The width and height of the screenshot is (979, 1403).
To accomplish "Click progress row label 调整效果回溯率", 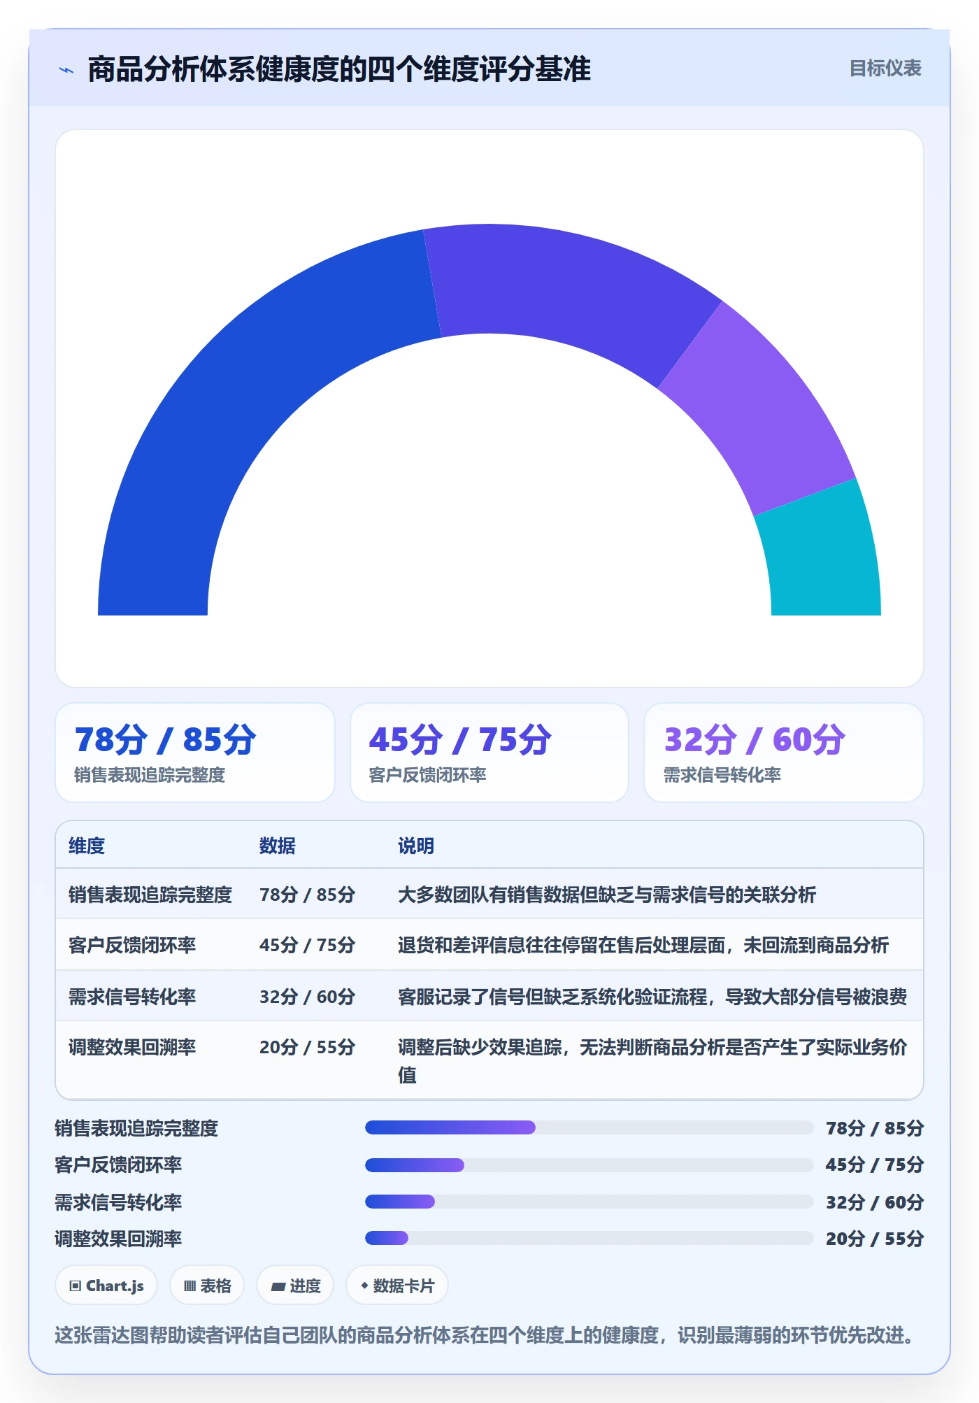I will pos(118,1239).
